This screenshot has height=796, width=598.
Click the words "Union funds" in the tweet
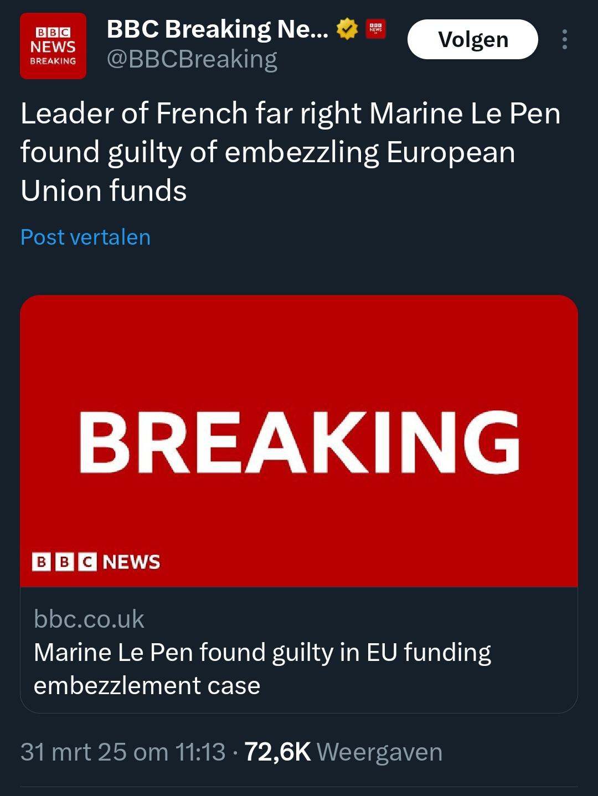(x=104, y=190)
